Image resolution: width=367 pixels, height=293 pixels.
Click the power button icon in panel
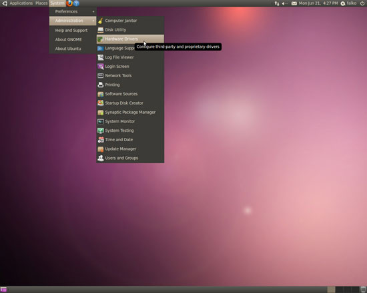coord(362,3)
